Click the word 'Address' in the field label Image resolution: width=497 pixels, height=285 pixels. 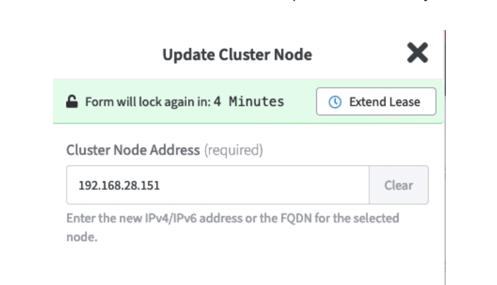pos(176,150)
